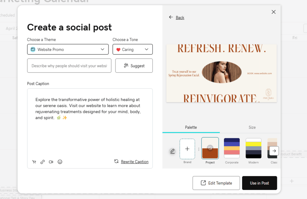Click the Edit Template button
This screenshot has height=199, width=307.
pyautogui.click(x=216, y=183)
